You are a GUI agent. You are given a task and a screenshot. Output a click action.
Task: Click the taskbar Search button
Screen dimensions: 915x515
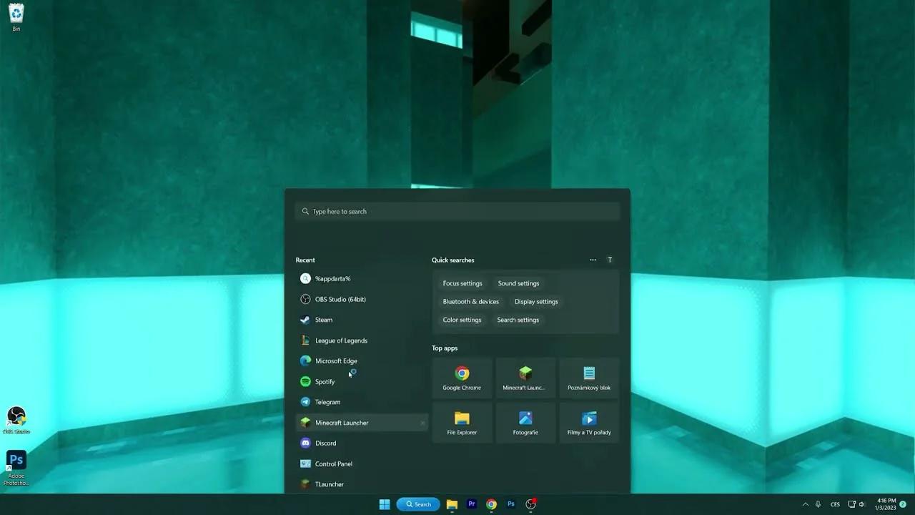coord(417,504)
